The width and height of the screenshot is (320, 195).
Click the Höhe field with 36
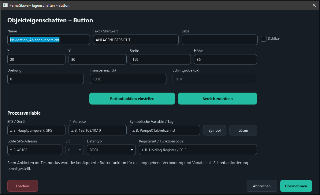coord(225,59)
